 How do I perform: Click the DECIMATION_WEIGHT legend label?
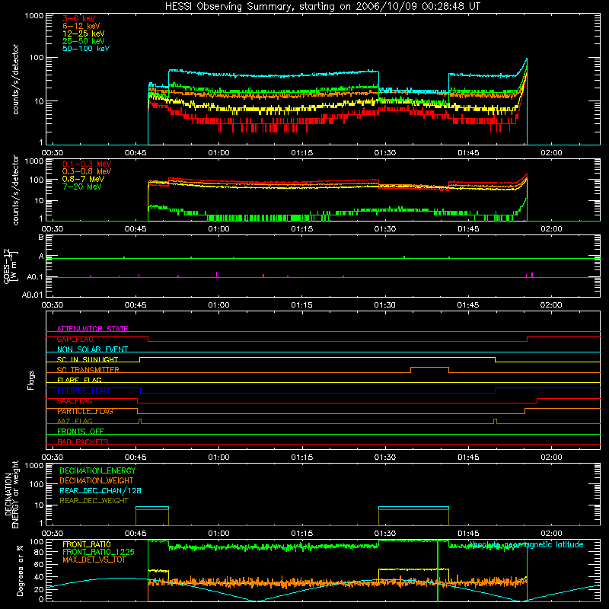(97, 480)
